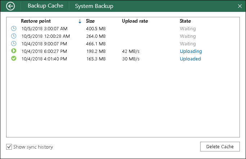Click the 198.2 MB size value
246x159 pixels.
(x=96, y=51)
